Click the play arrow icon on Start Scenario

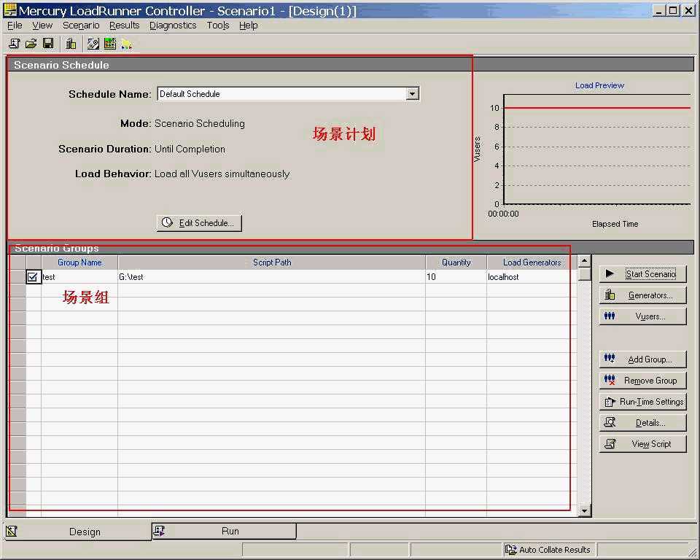point(610,273)
